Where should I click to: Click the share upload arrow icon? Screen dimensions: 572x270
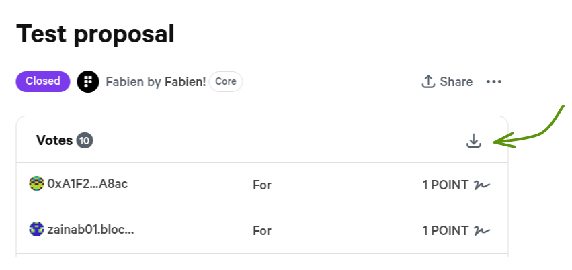pos(428,82)
